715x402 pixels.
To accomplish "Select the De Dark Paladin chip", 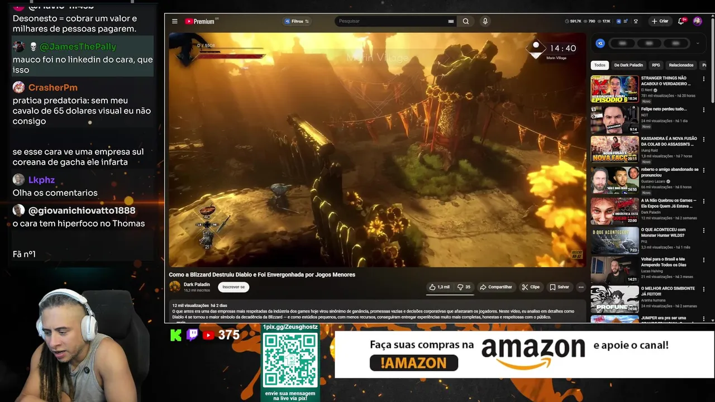I will click(628, 65).
